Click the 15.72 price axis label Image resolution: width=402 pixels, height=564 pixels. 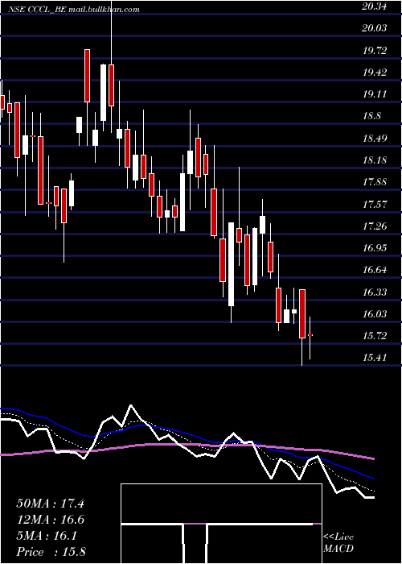pyautogui.click(x=375, y=336)
